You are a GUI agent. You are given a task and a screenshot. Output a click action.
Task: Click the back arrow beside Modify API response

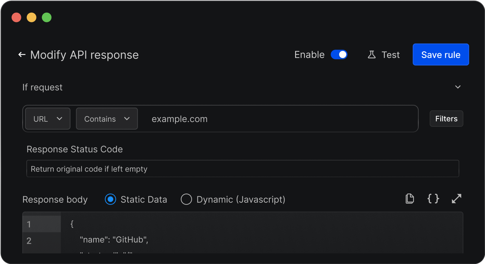[x=22, y=55]
